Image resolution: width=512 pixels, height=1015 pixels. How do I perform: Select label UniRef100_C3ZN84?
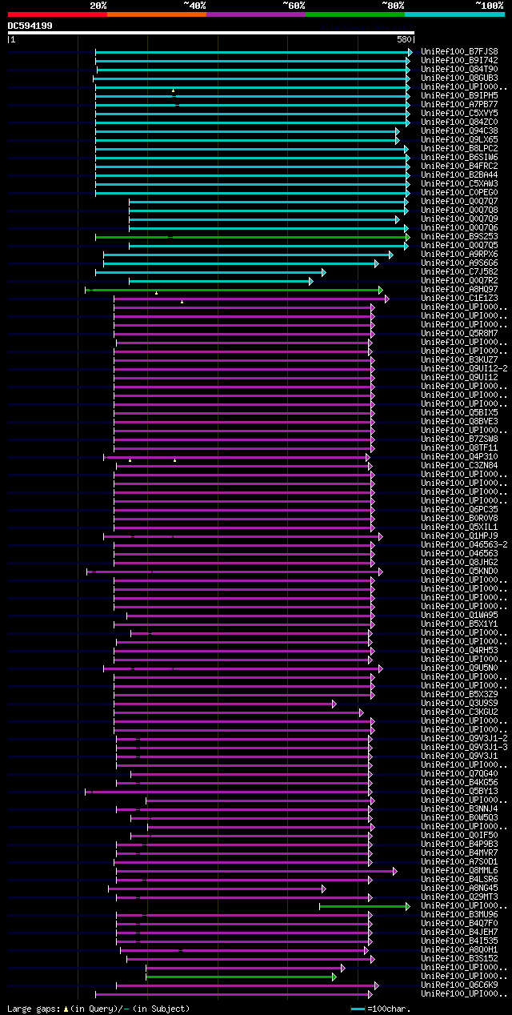459,465
